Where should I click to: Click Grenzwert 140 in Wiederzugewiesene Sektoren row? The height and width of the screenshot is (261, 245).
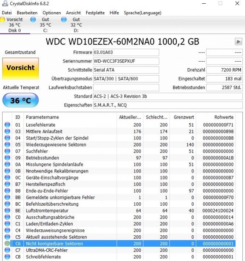point(190,145)
